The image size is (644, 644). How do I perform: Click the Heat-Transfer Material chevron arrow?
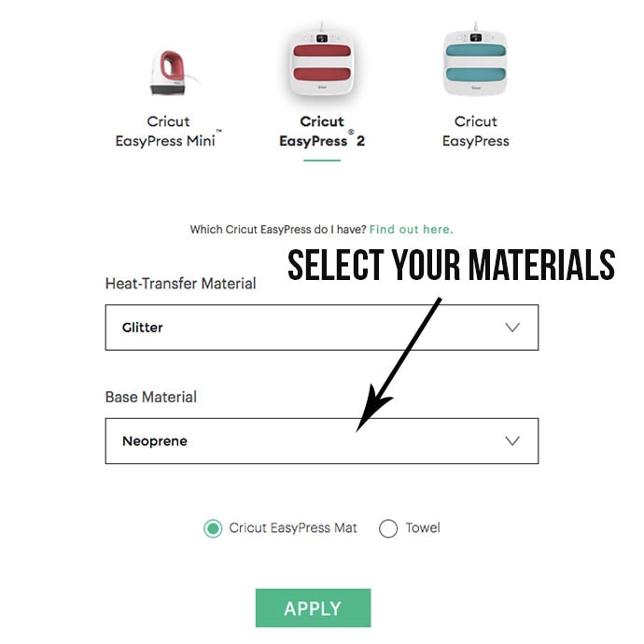(512, 328)
